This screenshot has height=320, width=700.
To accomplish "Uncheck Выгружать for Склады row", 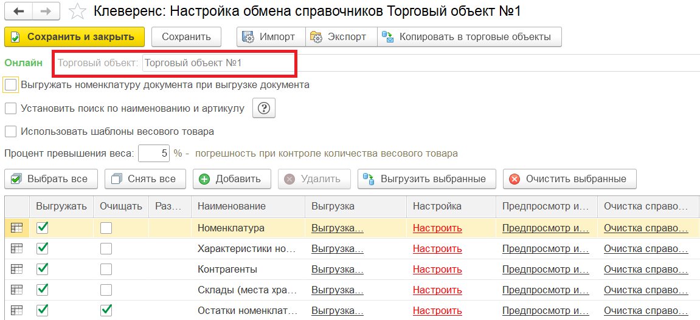I will (43, 289).
